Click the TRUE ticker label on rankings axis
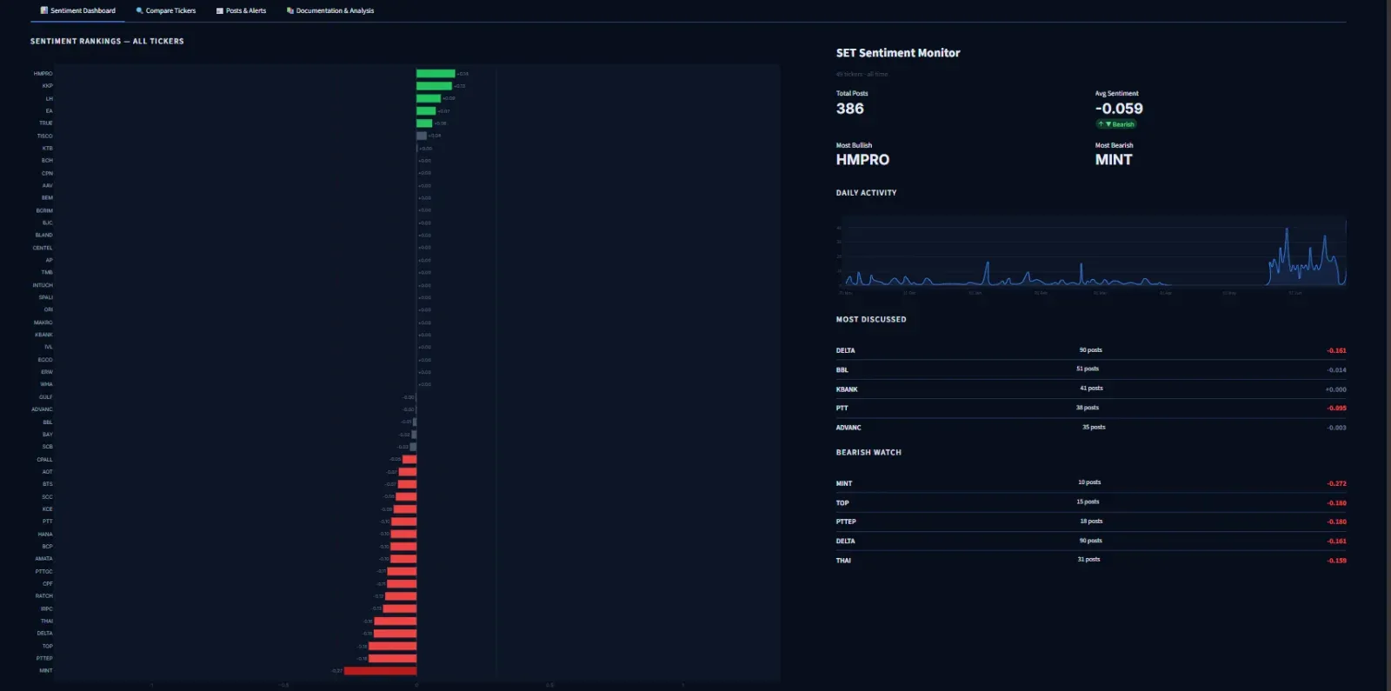 click(46, 123)
